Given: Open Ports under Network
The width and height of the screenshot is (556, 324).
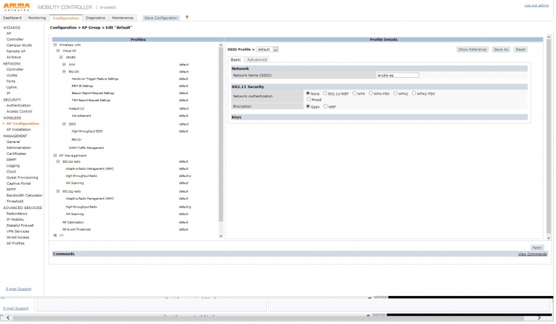Looking at the screenshot, I should pos(10,82).
